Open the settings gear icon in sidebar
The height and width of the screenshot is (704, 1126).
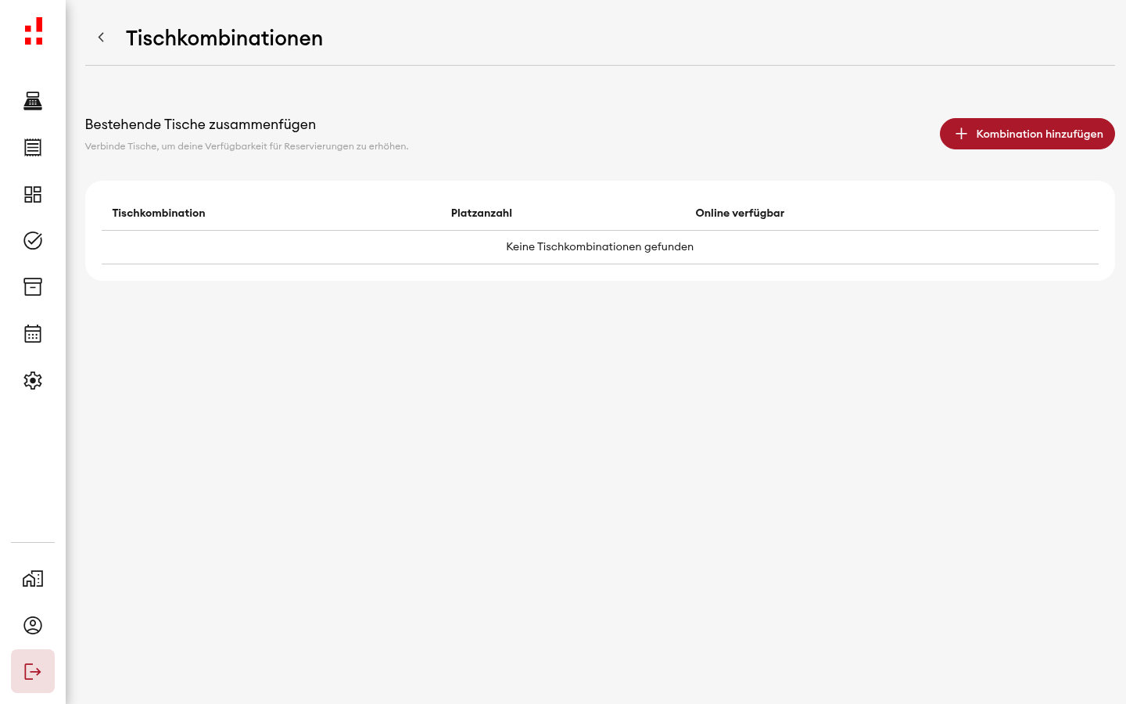[33, 380]
